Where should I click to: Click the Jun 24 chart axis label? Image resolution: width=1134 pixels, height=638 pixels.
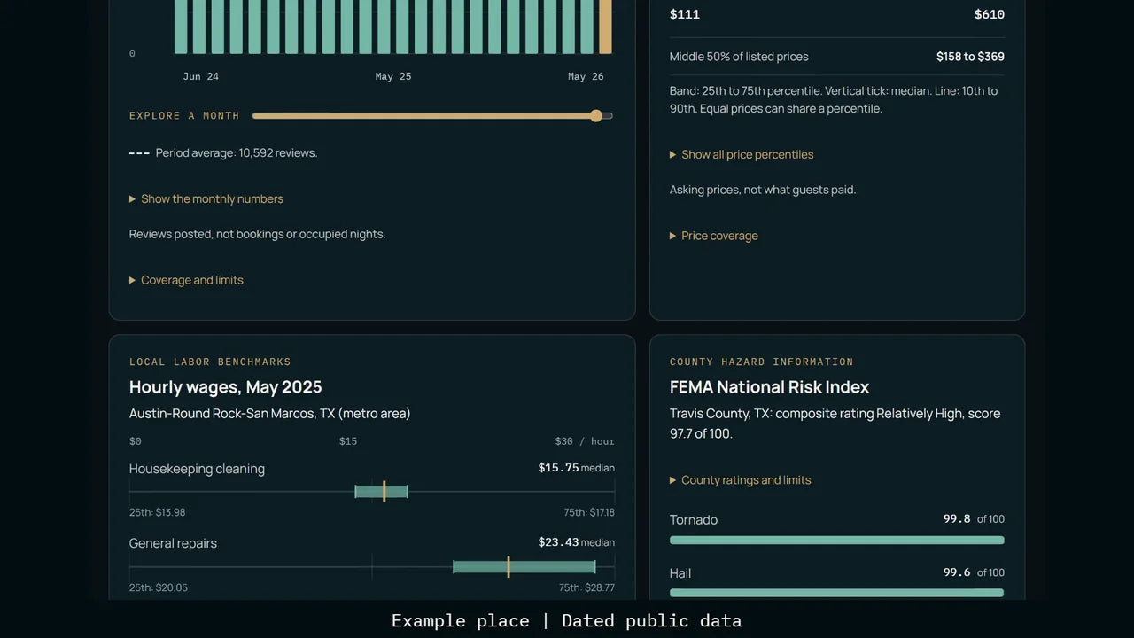point(201,76)
